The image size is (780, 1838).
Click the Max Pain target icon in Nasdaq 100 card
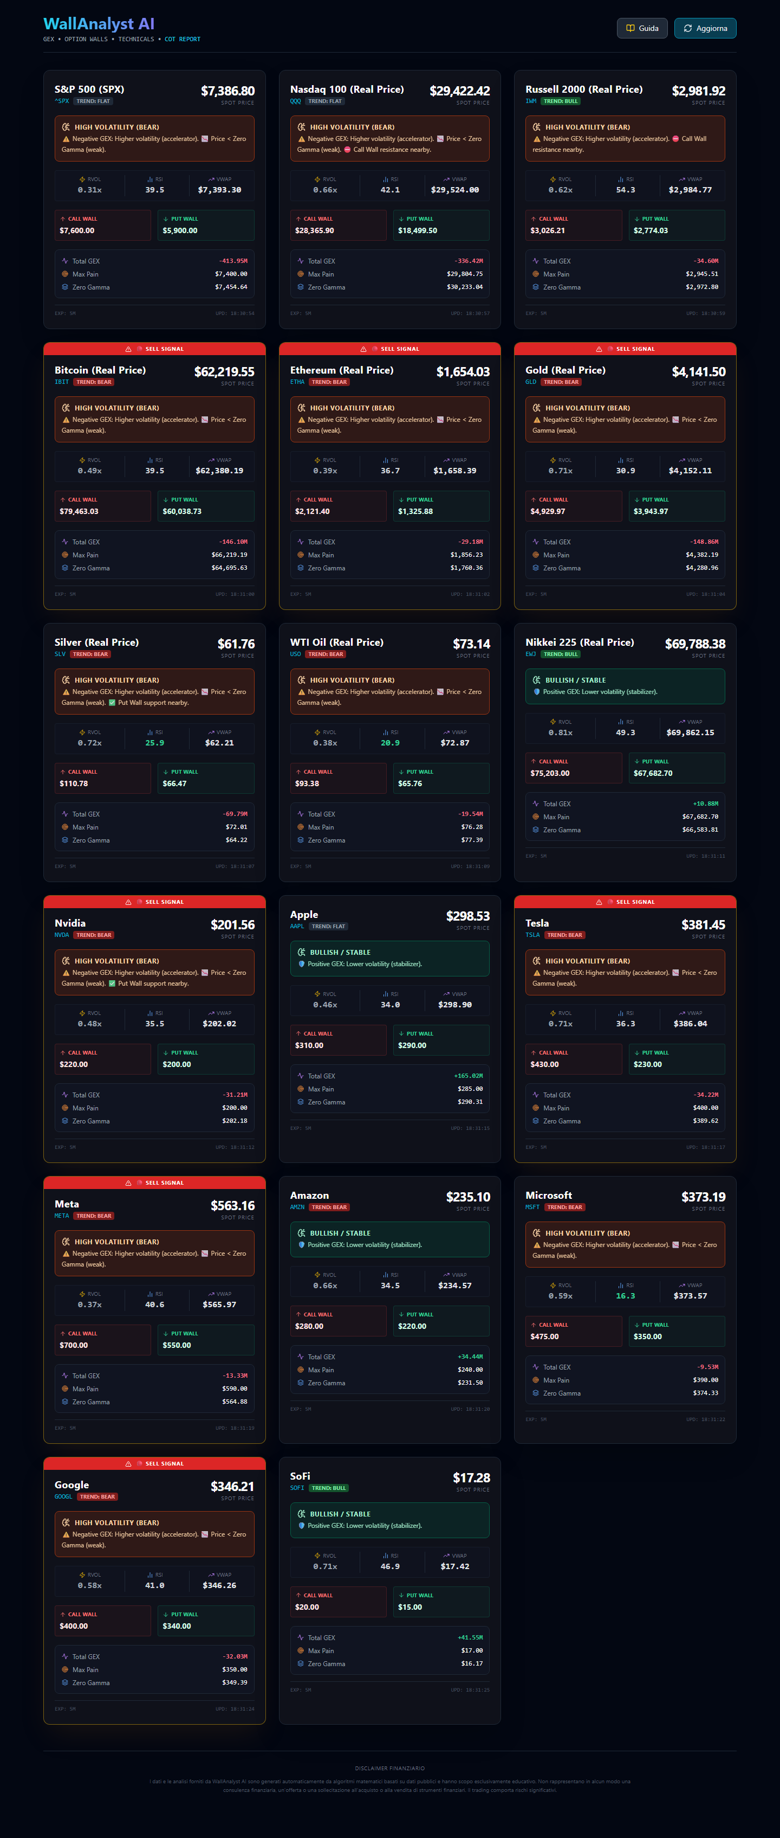[300, 274]
